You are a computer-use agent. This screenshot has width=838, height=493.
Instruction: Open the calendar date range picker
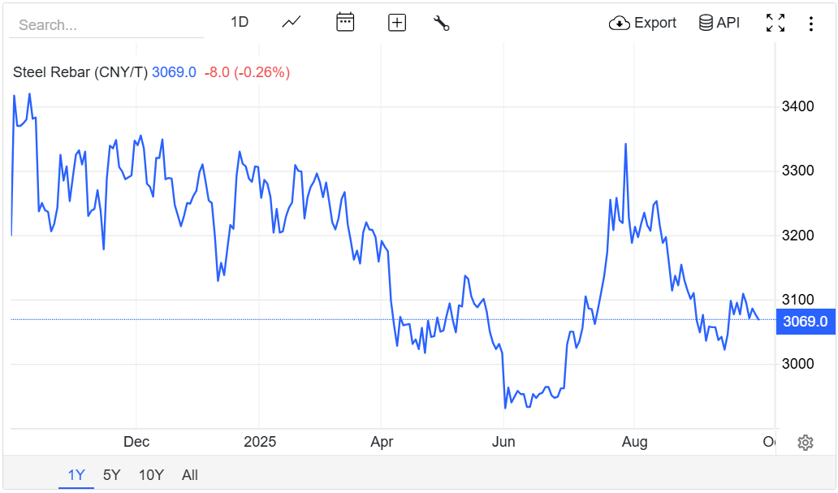(x=345, y=23)
